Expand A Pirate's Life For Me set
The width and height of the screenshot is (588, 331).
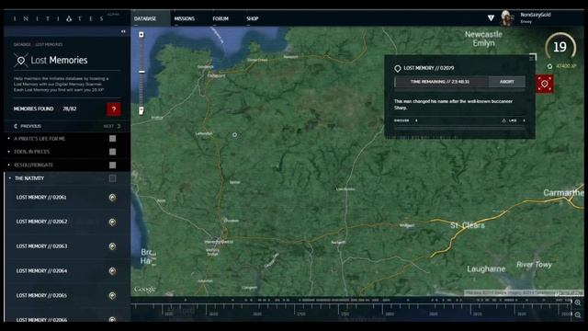coord(40,139)
